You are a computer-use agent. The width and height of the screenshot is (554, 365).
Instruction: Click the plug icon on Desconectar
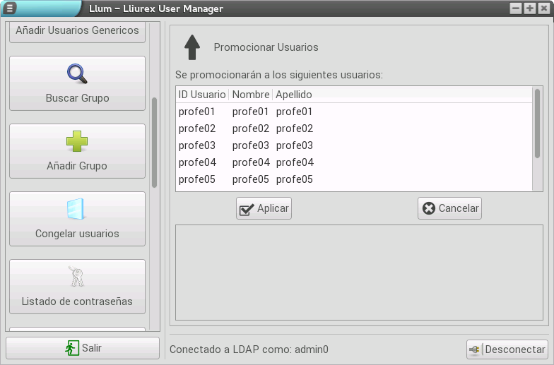(476, 349)
